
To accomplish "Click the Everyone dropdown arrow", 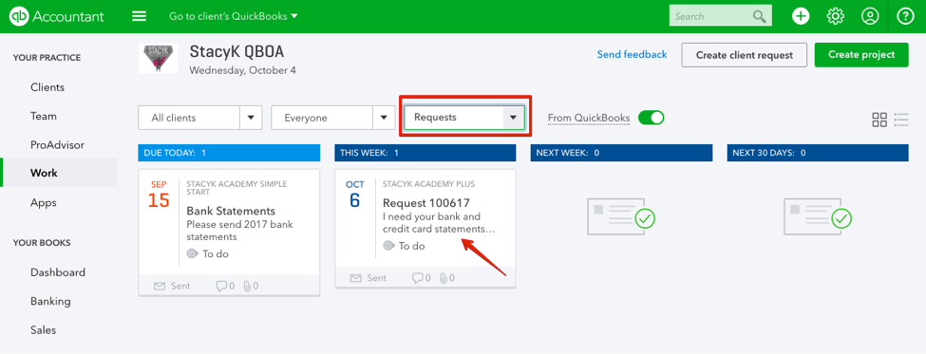I will click(384, 118).
